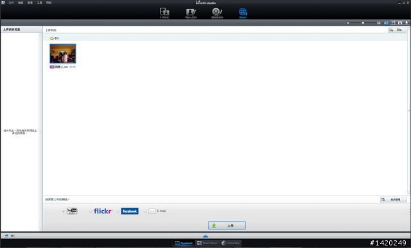Screen dimensions: 411x248
Task: Filter by videos using the third filter icon
Action: point(400,23)
